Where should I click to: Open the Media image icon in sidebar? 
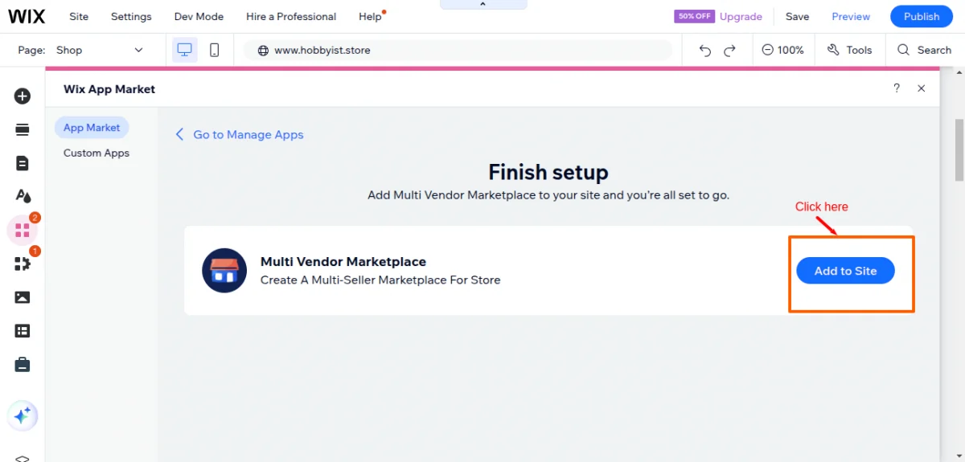pyautogui.click(x=23, y=297)
